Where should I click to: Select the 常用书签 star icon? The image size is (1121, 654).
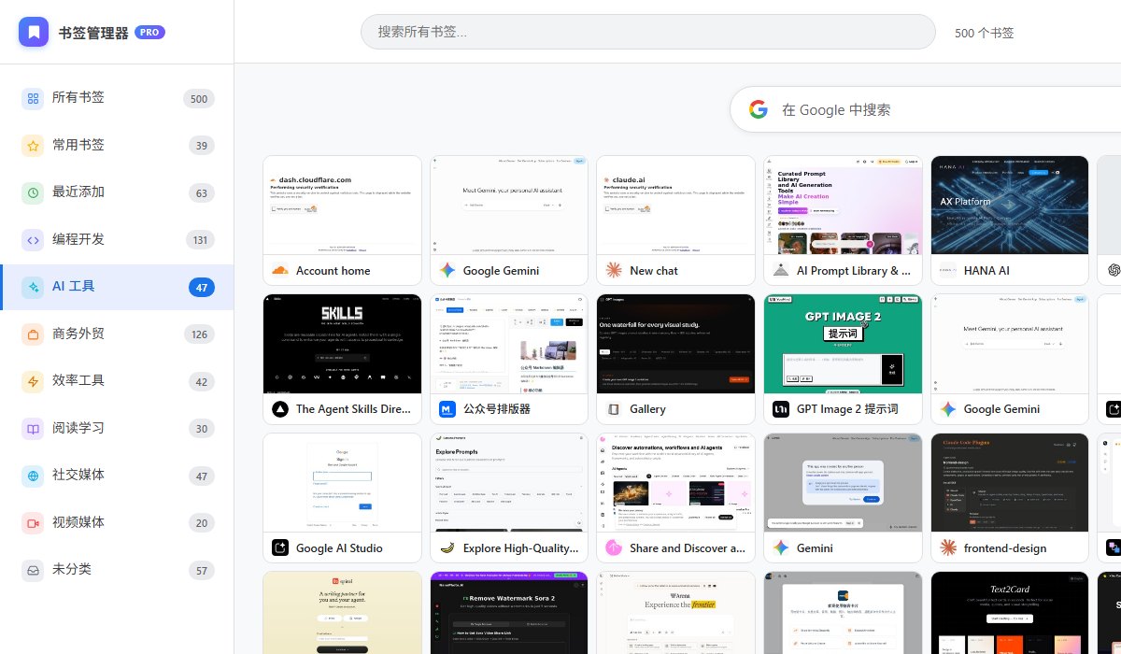click(33, 145)
